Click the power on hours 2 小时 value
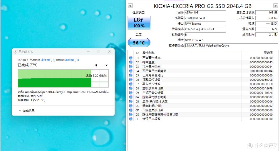 (267, 35)
